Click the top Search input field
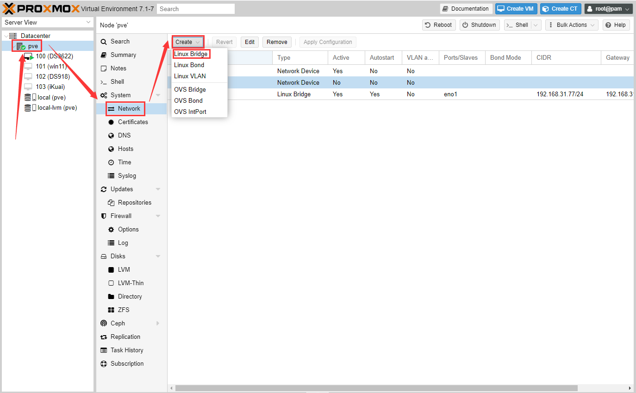This screenshot has width=636, height=393. coord(195,9)
